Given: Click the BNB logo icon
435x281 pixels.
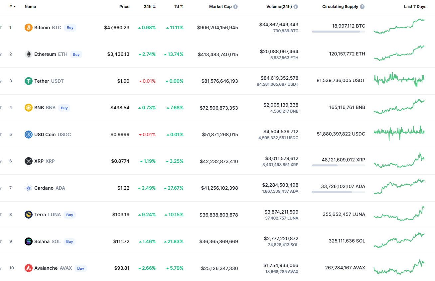Looking at the screenshot, I should (29, 108).
